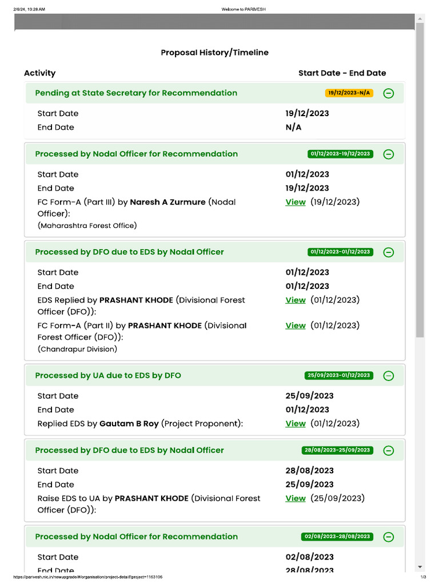
Task: Click the 01/12/2023-19/12/2023 date badge
Action: [x=340, y=154]
